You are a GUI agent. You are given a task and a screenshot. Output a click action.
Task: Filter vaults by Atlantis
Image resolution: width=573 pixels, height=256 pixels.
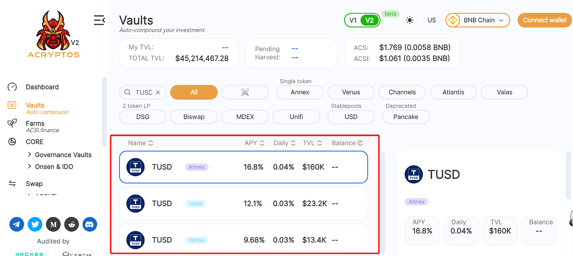453,92
